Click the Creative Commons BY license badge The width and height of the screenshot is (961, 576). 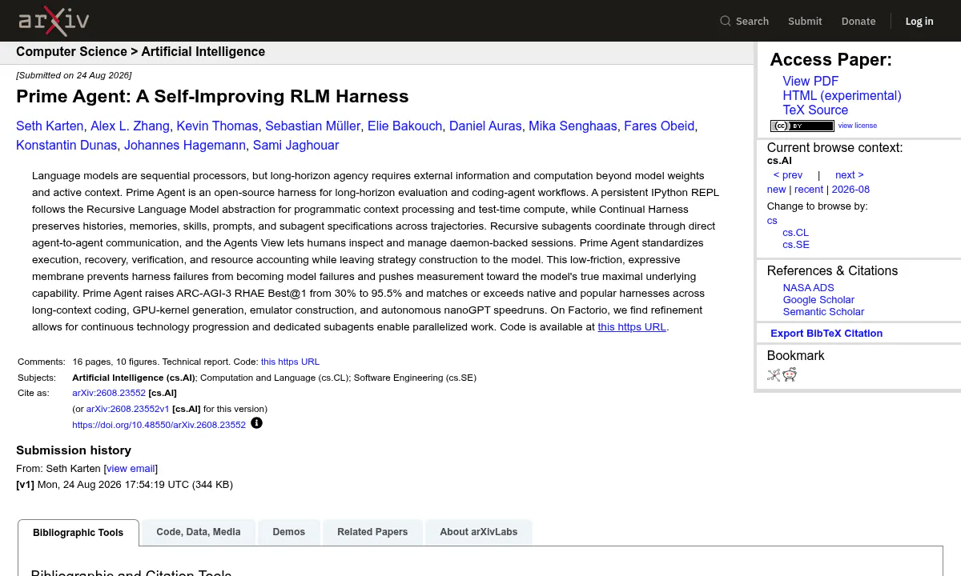point(802,126)
